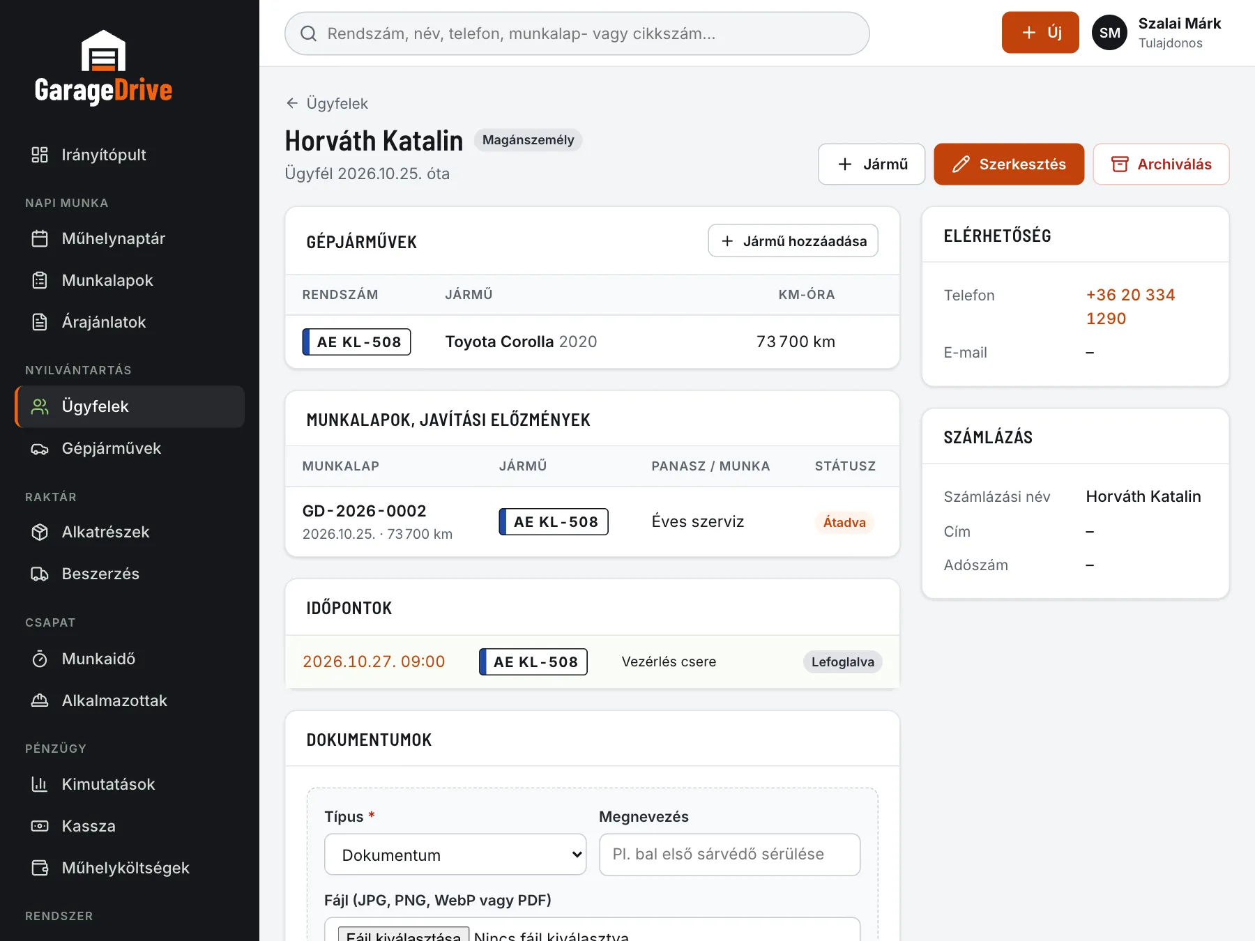Focus the top search field
Viewport: 1255px width, 941px height.
tap(577, 33)
